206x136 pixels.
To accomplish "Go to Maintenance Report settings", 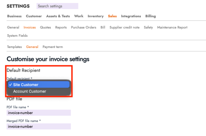I will click(172, 28).
